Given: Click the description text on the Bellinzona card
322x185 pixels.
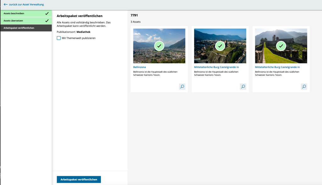Looking at the screenshot, I should 155,73.
